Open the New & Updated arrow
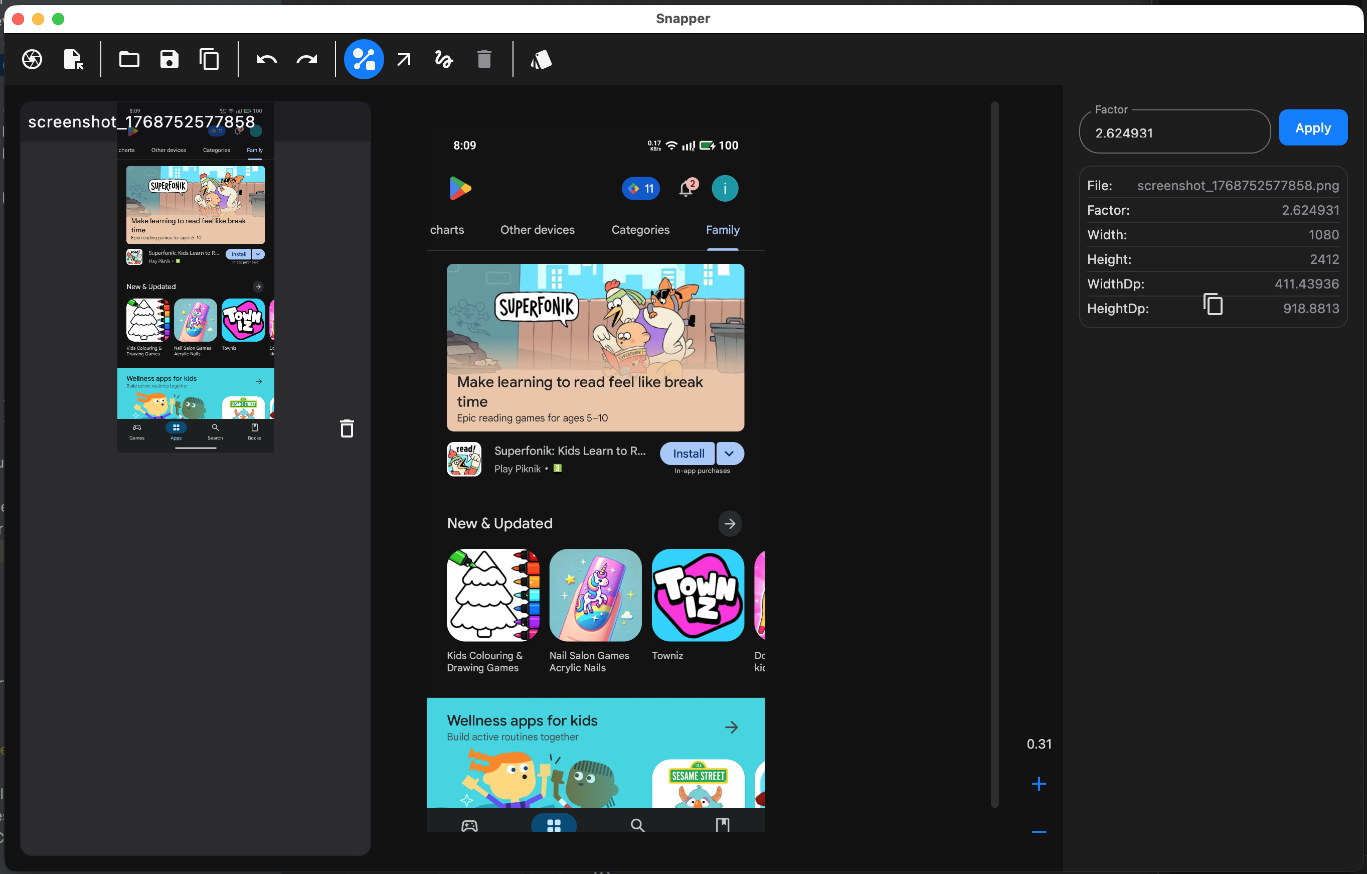This screenshot has width=1367, height=874. (x=730, y=524)
